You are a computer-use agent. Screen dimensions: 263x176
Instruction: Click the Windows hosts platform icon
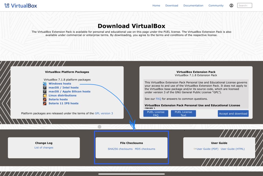45,84
